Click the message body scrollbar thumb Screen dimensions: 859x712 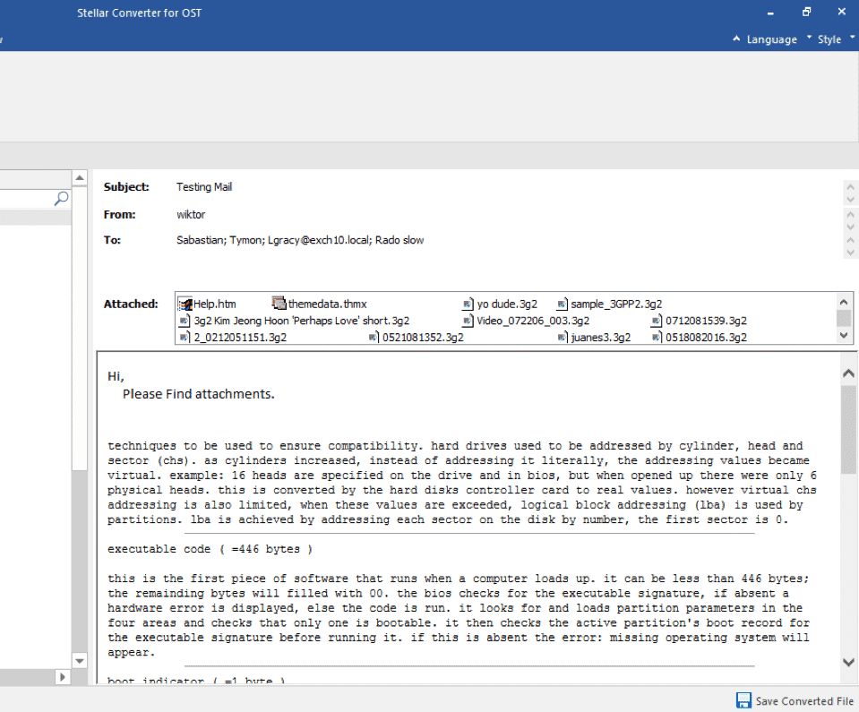click(848, 429)
